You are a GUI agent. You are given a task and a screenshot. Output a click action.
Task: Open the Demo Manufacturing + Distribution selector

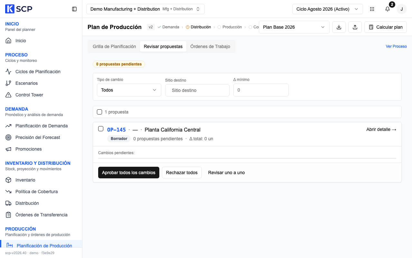click(145, 9)
